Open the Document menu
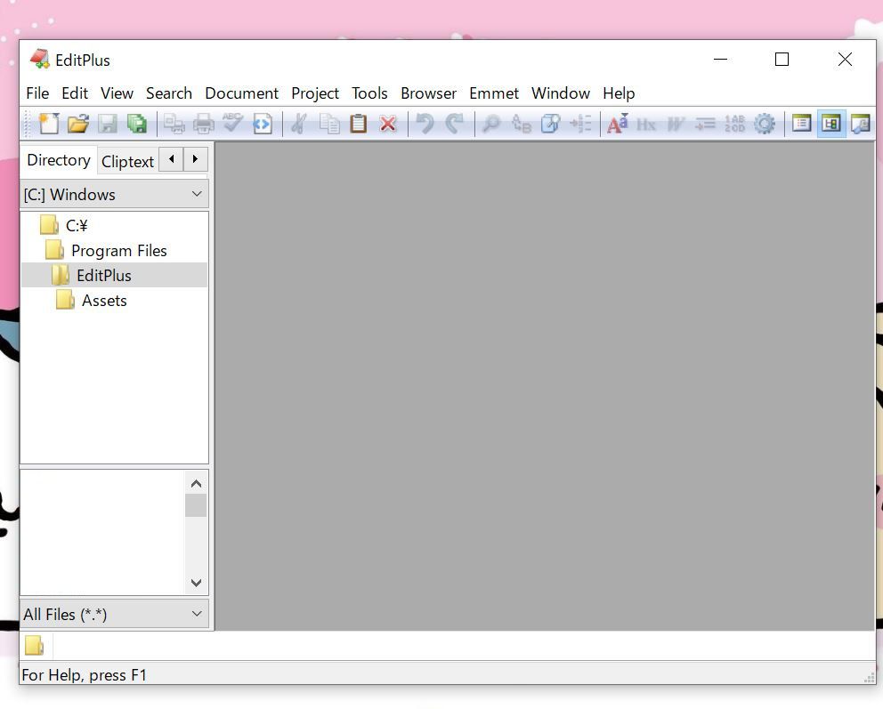 [x=241, y=93]
